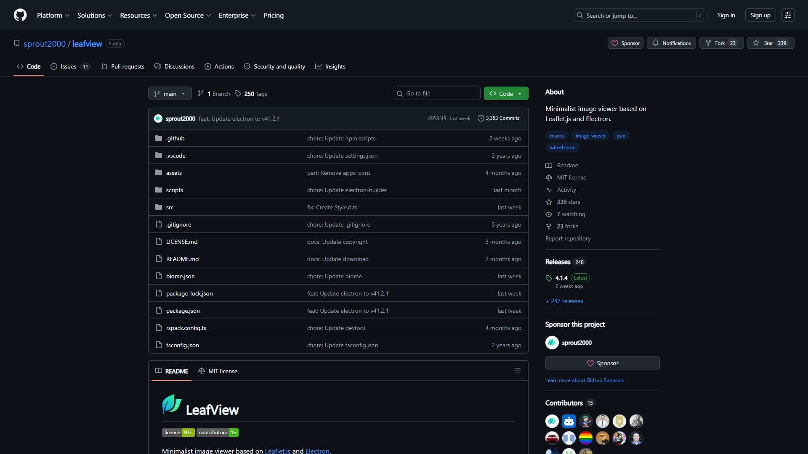Viewport: 808px width, 454px height.
Task: Open + 247 releases link
Action: [564, 301]
